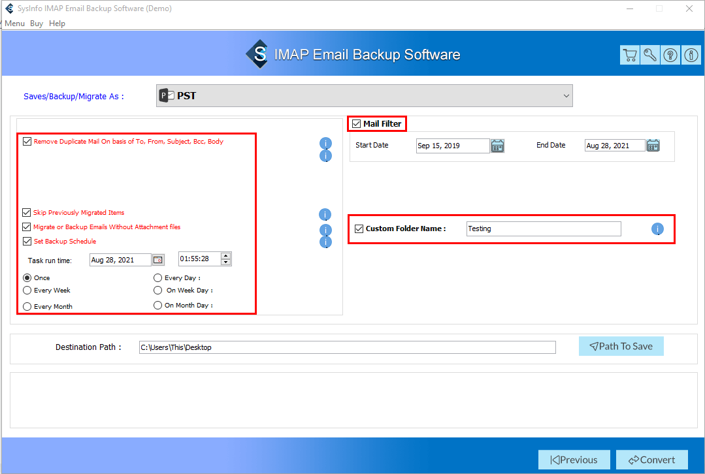Click the 01:55:28 time field
Viewport: 705px width, 474px height.
coord(200,259)
